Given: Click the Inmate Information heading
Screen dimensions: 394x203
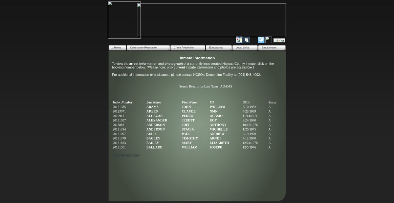Looking at the screenshot, I should pyautogui.click(x=197, y=58).
